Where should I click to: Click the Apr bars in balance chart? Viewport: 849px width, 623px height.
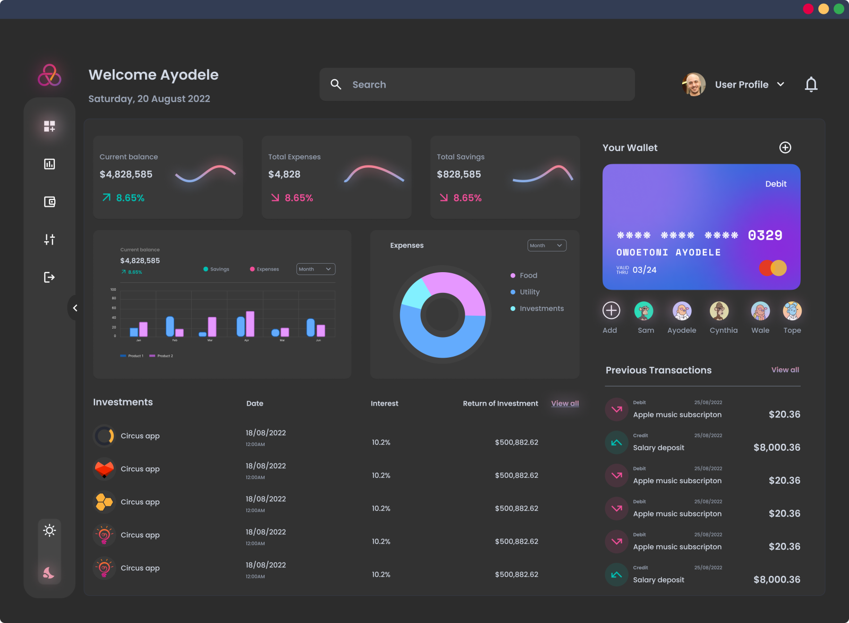(245, 324)
